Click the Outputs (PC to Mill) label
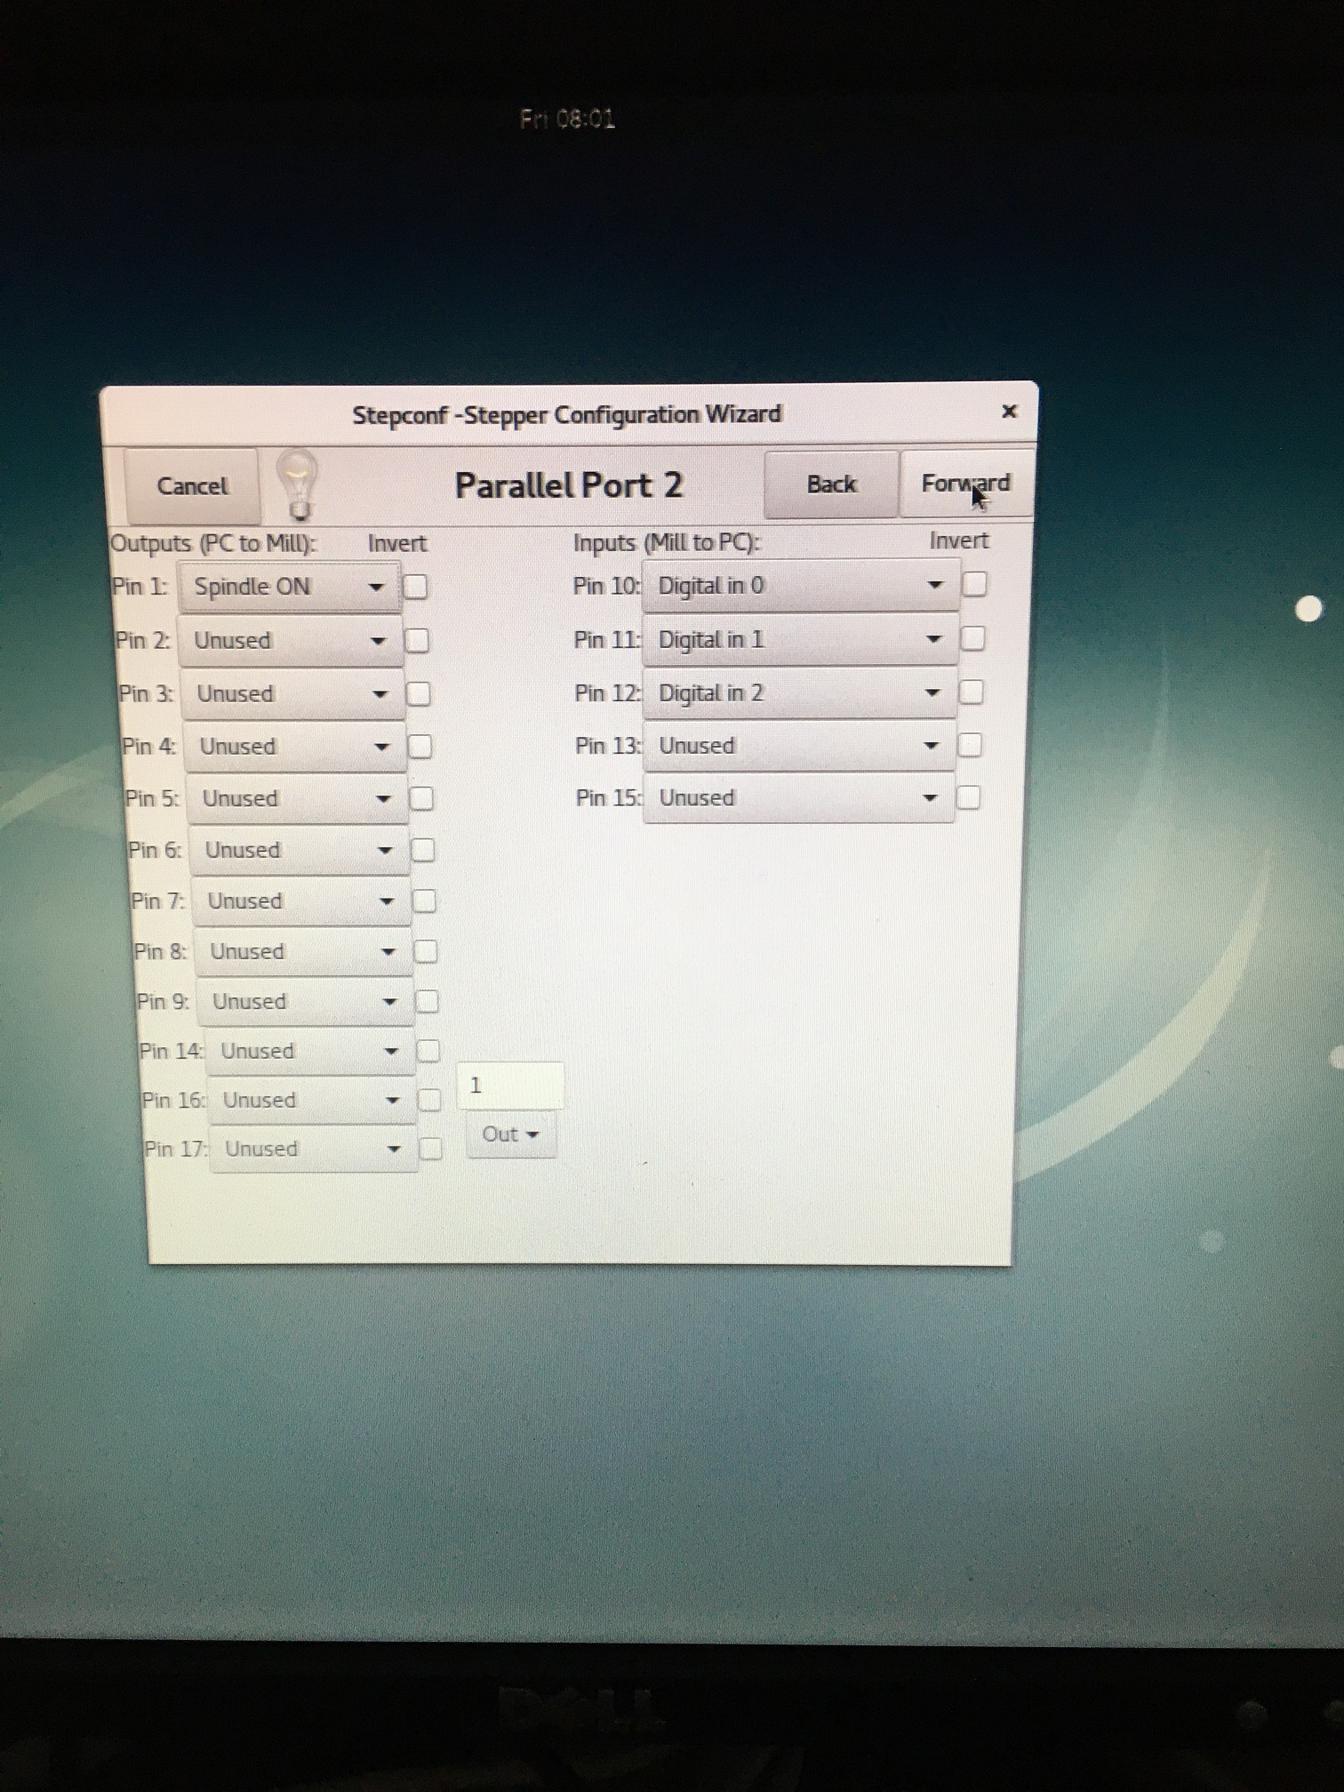 point(213,543)
